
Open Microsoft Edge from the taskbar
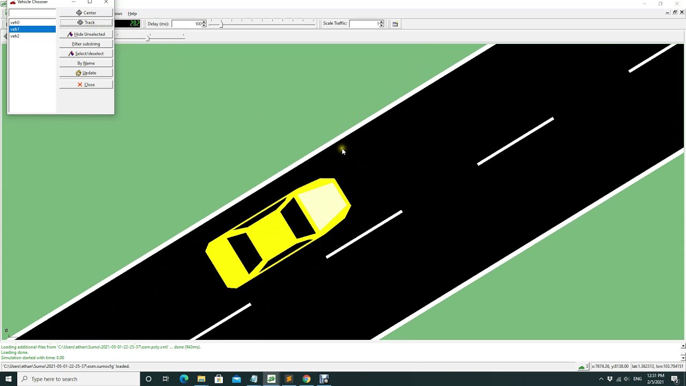click(x=184, y=379)
